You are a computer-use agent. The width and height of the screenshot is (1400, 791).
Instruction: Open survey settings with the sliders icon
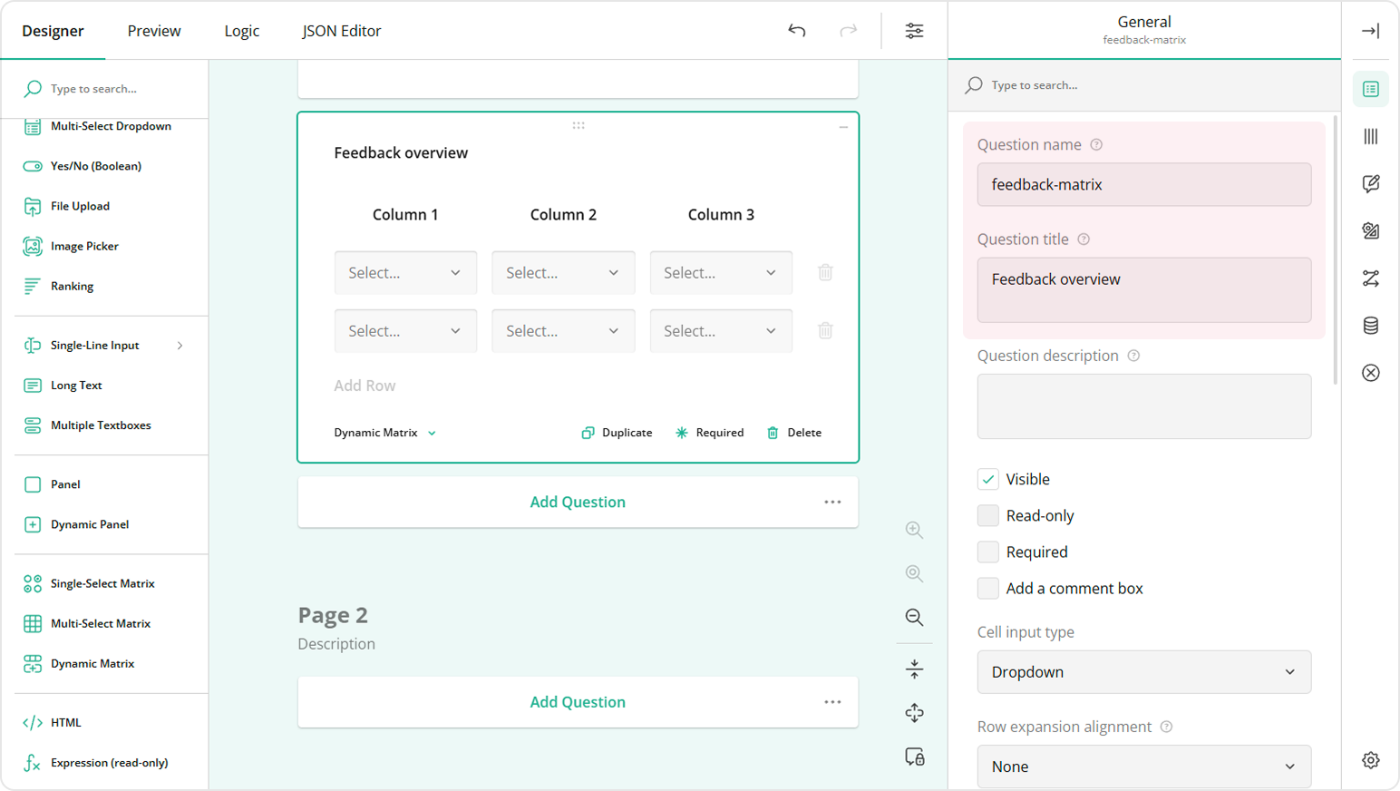914,30
